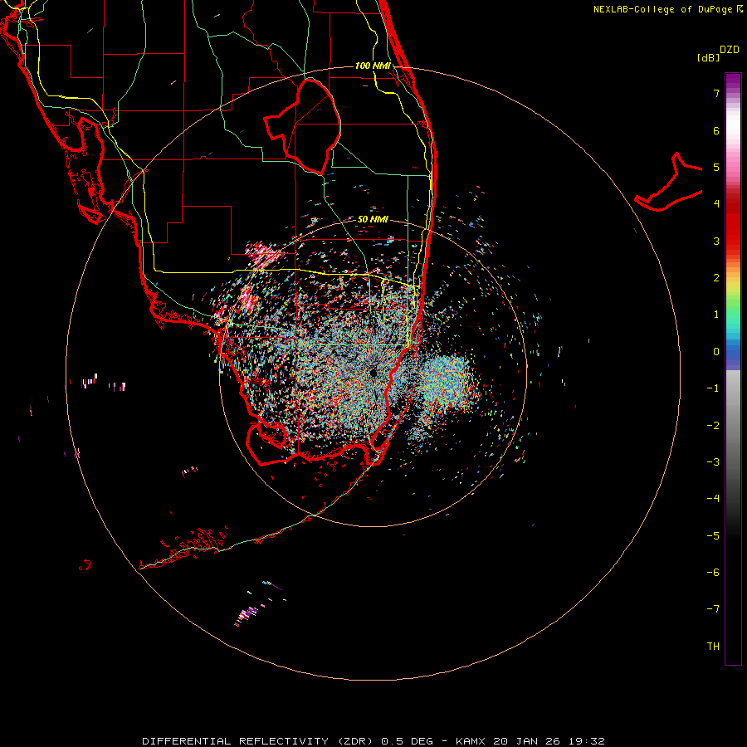Click the -7 value on the color scale

[x=713, y=609]
